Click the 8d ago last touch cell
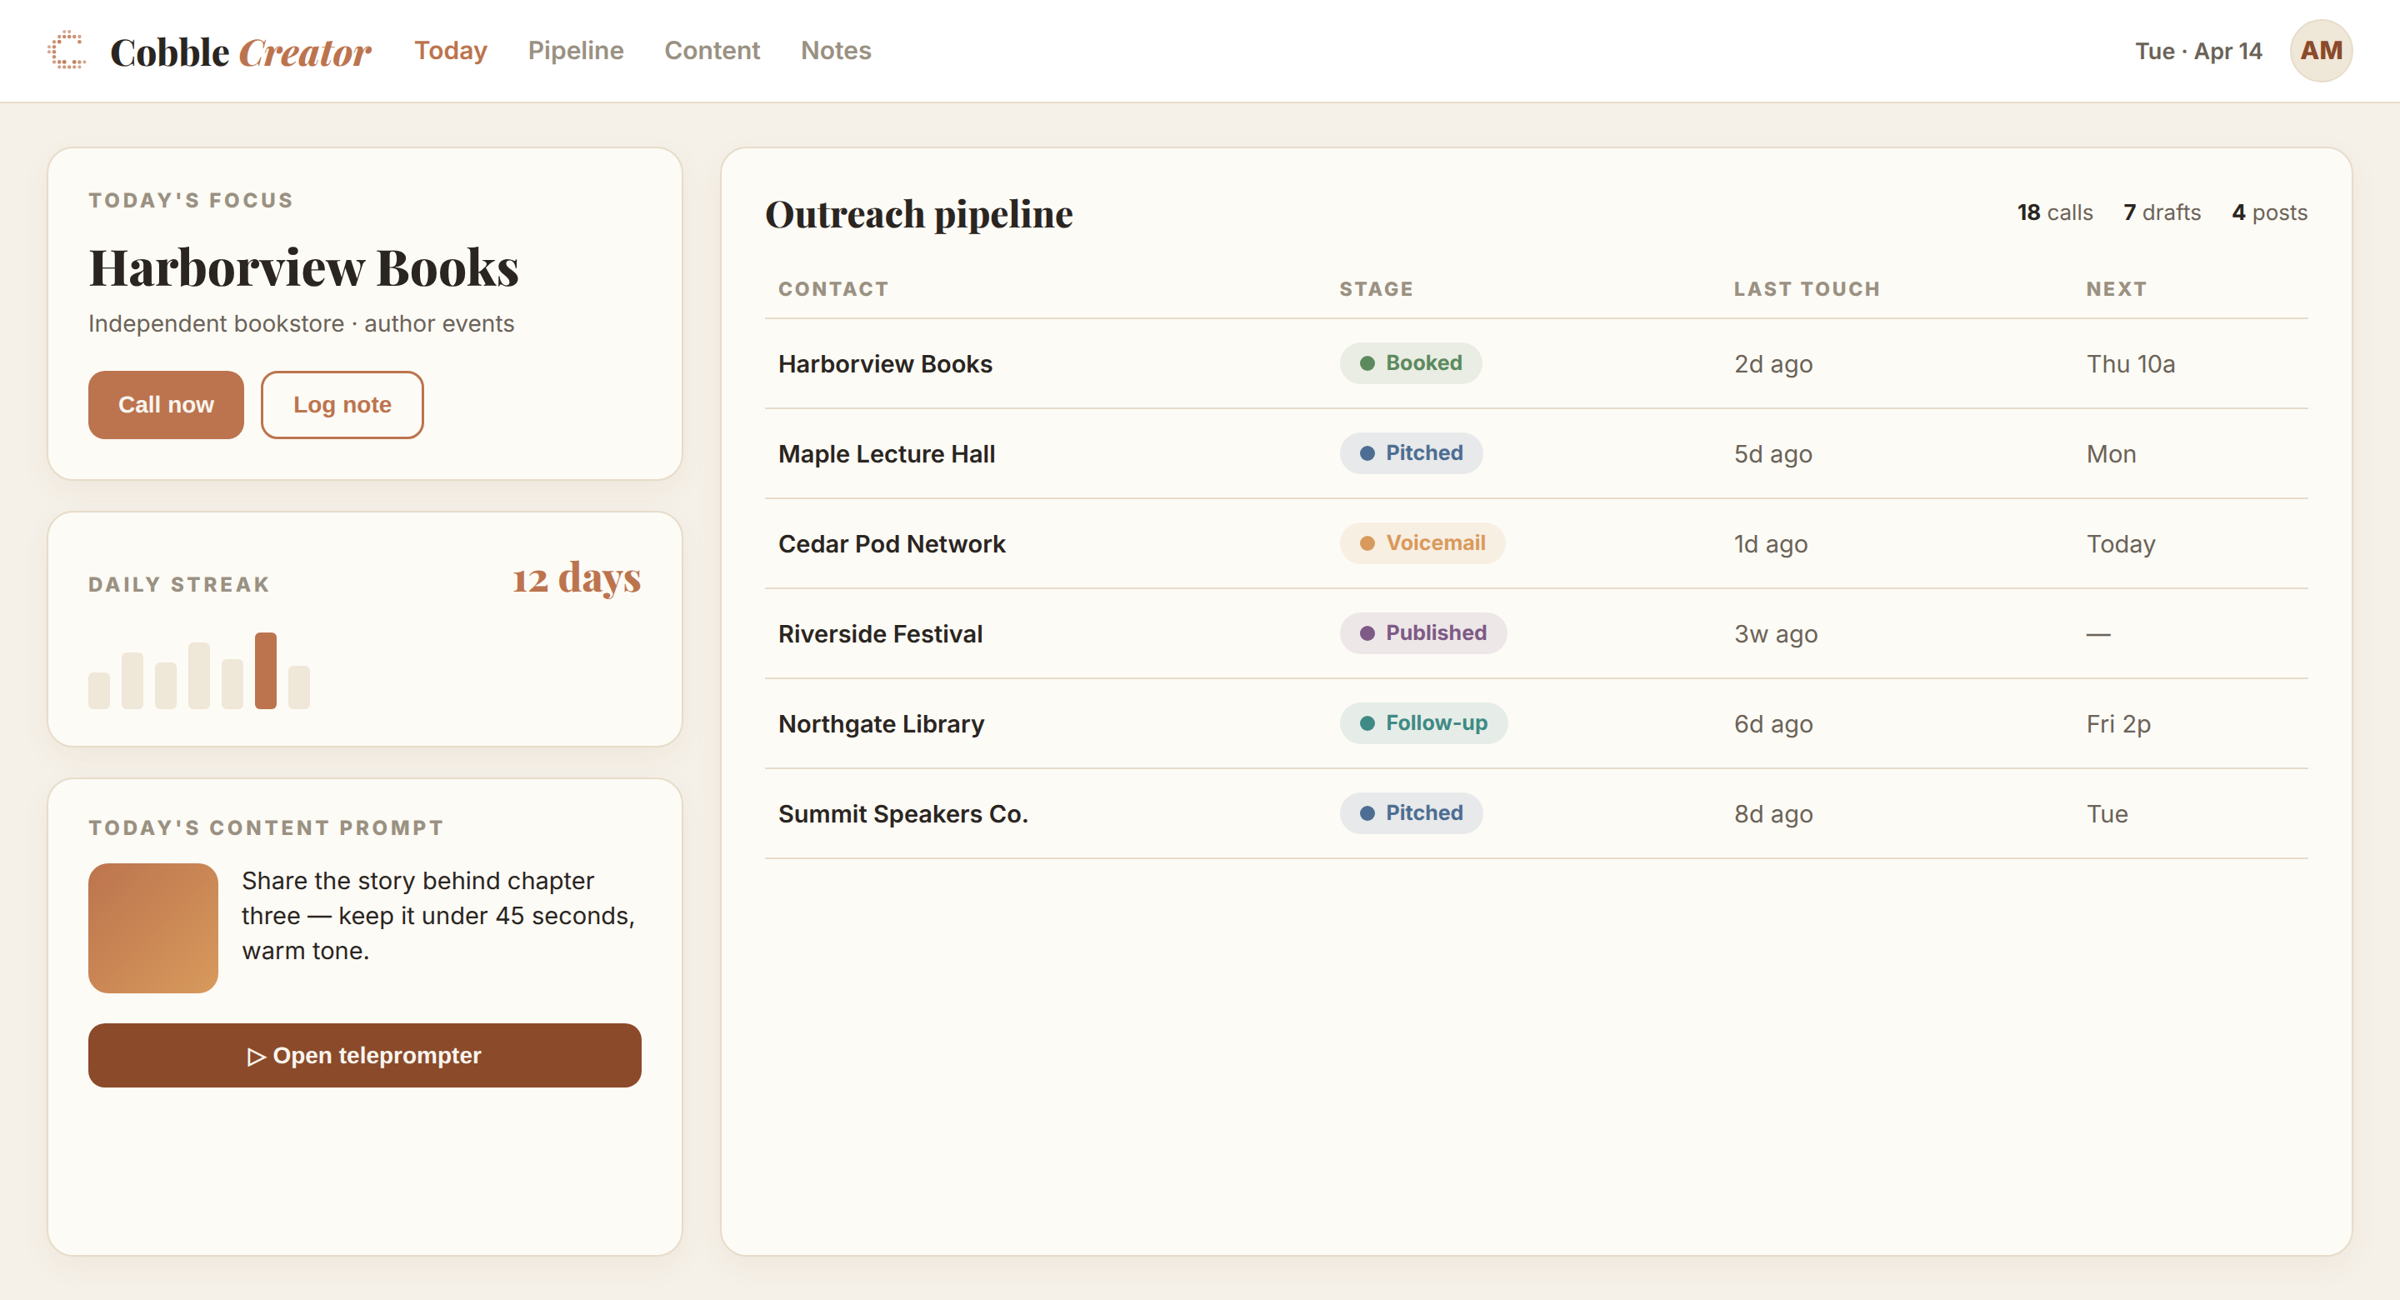The image size is (2400, 1300). [1773, 813]
